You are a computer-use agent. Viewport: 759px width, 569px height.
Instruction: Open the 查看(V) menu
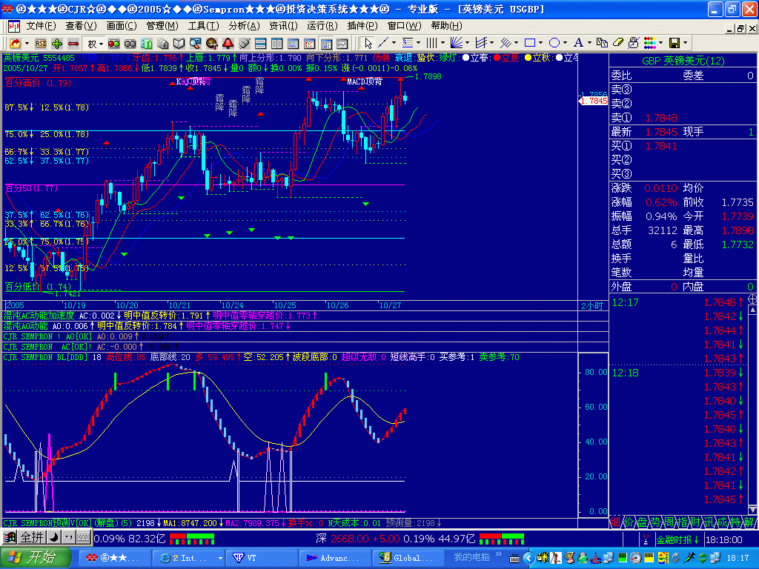[x=82, y=26]
